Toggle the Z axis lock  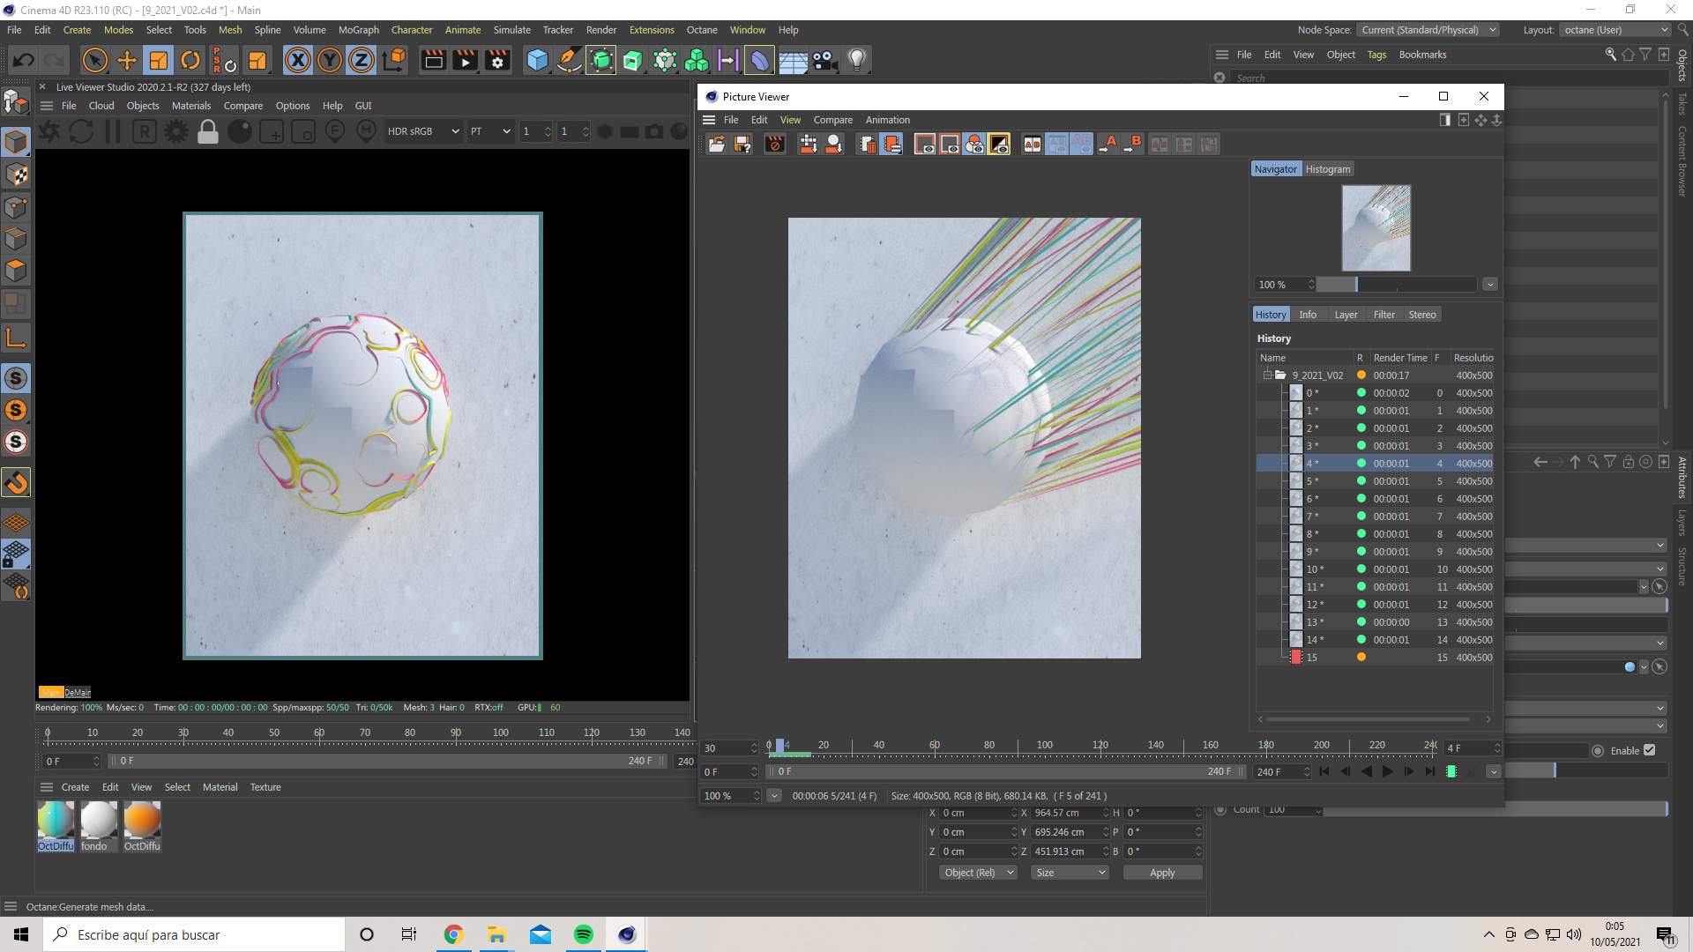362,60
